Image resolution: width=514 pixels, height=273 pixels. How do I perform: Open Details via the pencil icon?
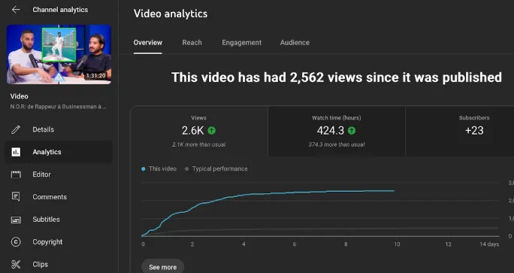point(16,129)
